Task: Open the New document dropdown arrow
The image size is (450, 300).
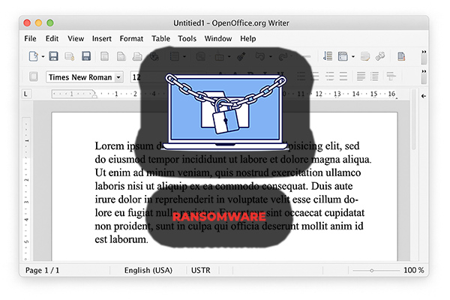Action: [x=43, y=56]
